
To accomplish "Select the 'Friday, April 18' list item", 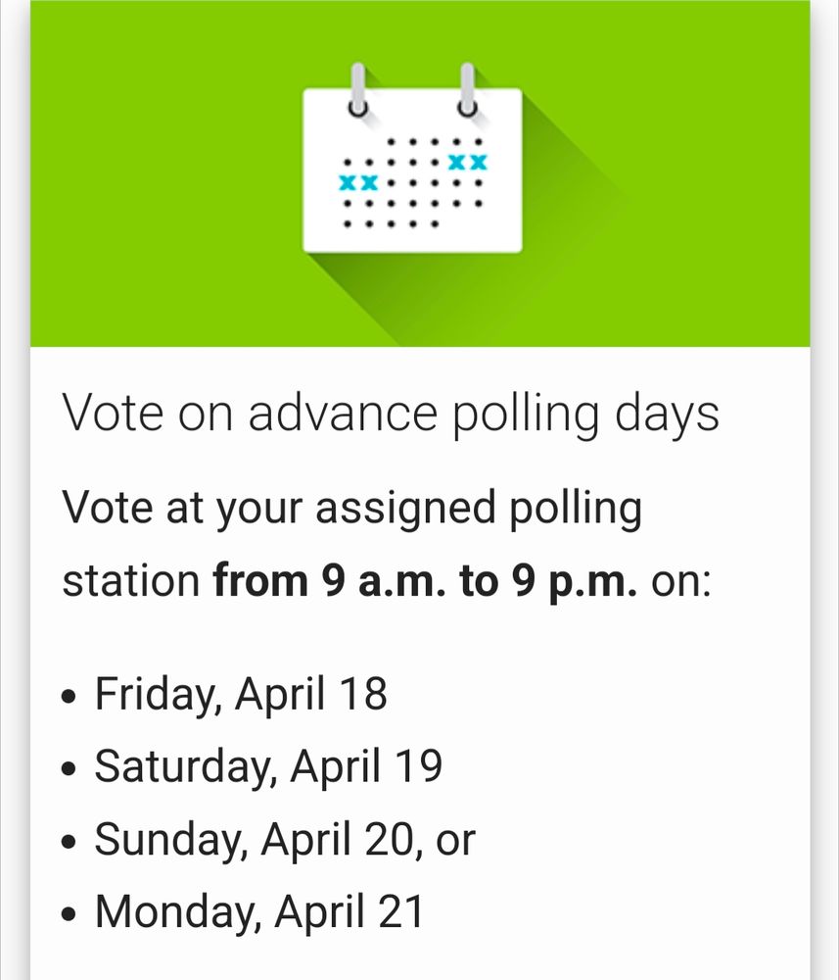I will click(x=240, y=694).
